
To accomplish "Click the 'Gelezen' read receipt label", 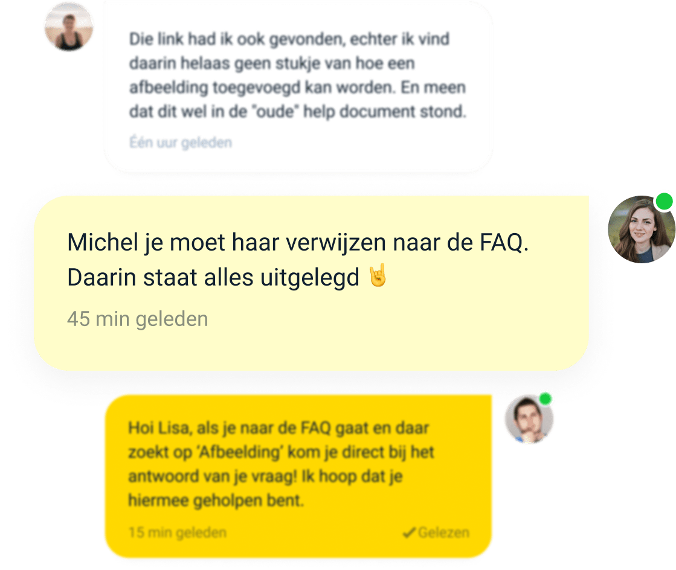I will tap(443, 533).
